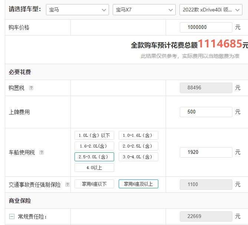248x225 pixels.
Task: Click the 购置税 value 88496 field
Action: click(x=206, y=88)
